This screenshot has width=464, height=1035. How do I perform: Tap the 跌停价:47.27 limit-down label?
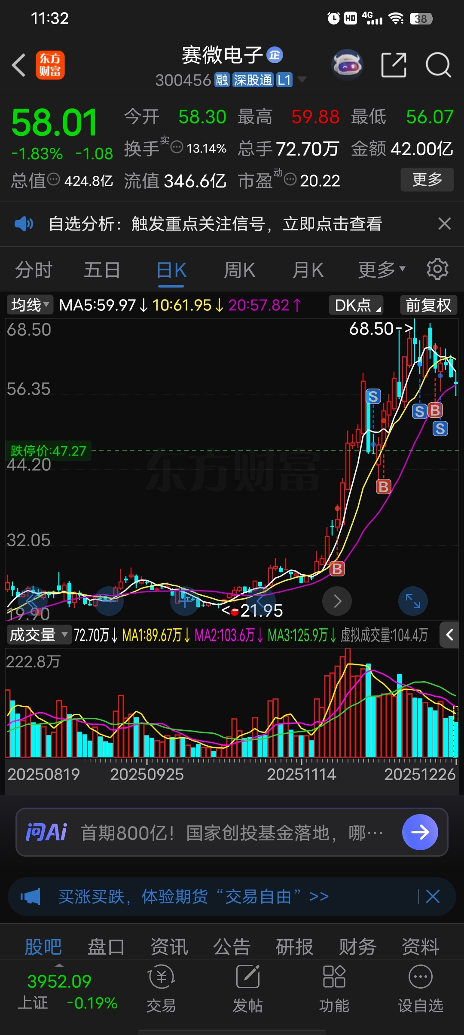[x=48, y=450]
